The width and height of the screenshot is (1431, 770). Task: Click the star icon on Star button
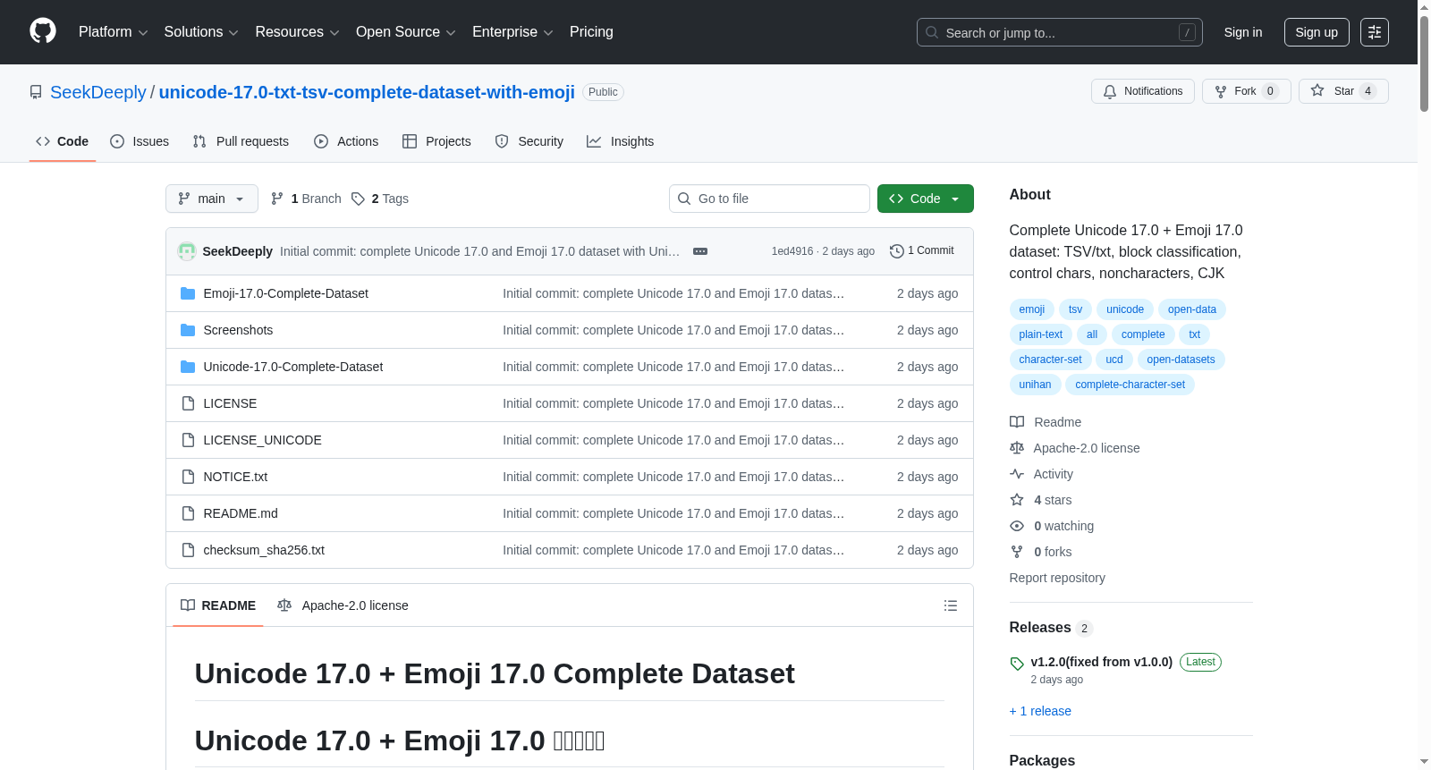point(1317,90)
